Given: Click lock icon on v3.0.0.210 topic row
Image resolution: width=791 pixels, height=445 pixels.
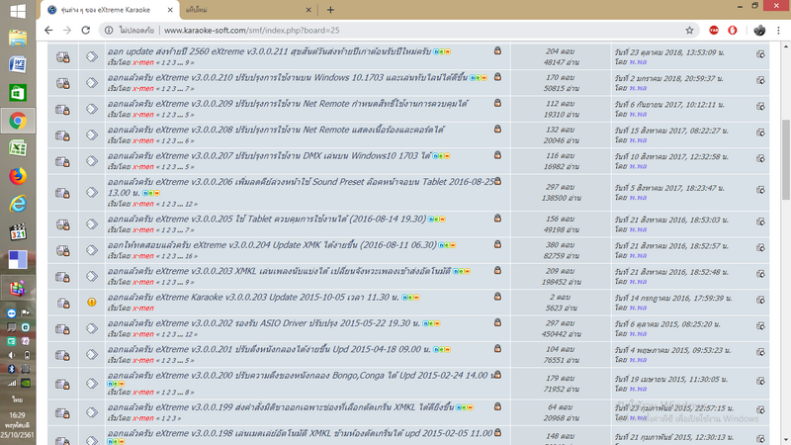Looking at the screenshot, I should click(497, 77).
